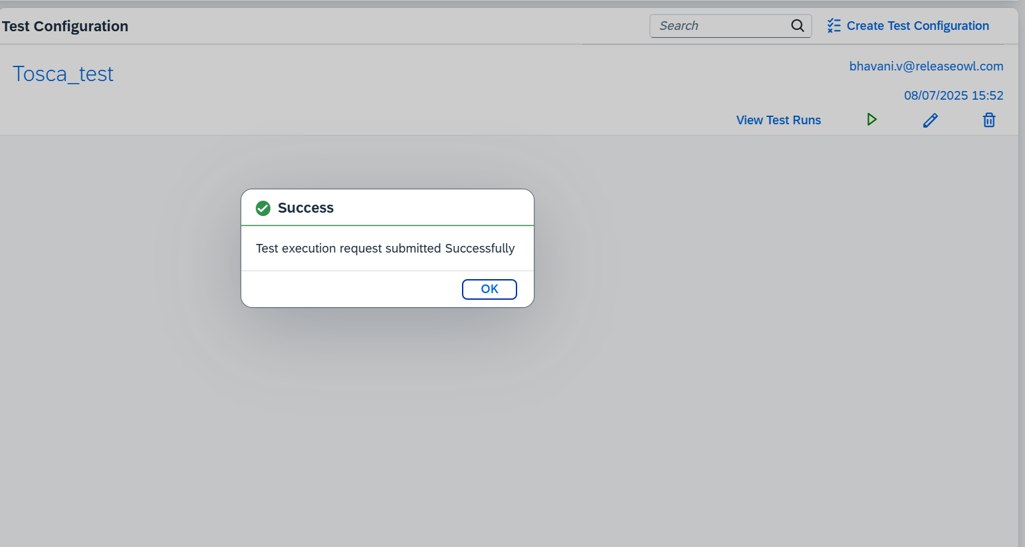Click OK in the Success dialog

489,289
